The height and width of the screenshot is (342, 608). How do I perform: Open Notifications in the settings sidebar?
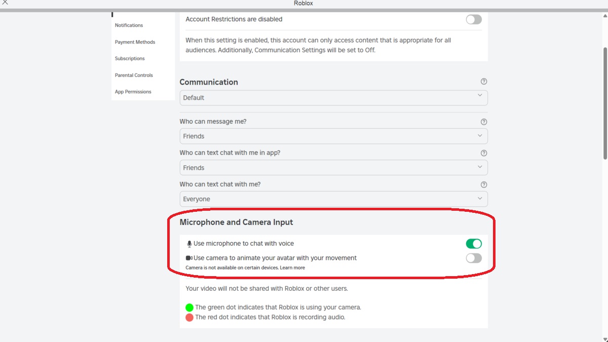[129, 25]
